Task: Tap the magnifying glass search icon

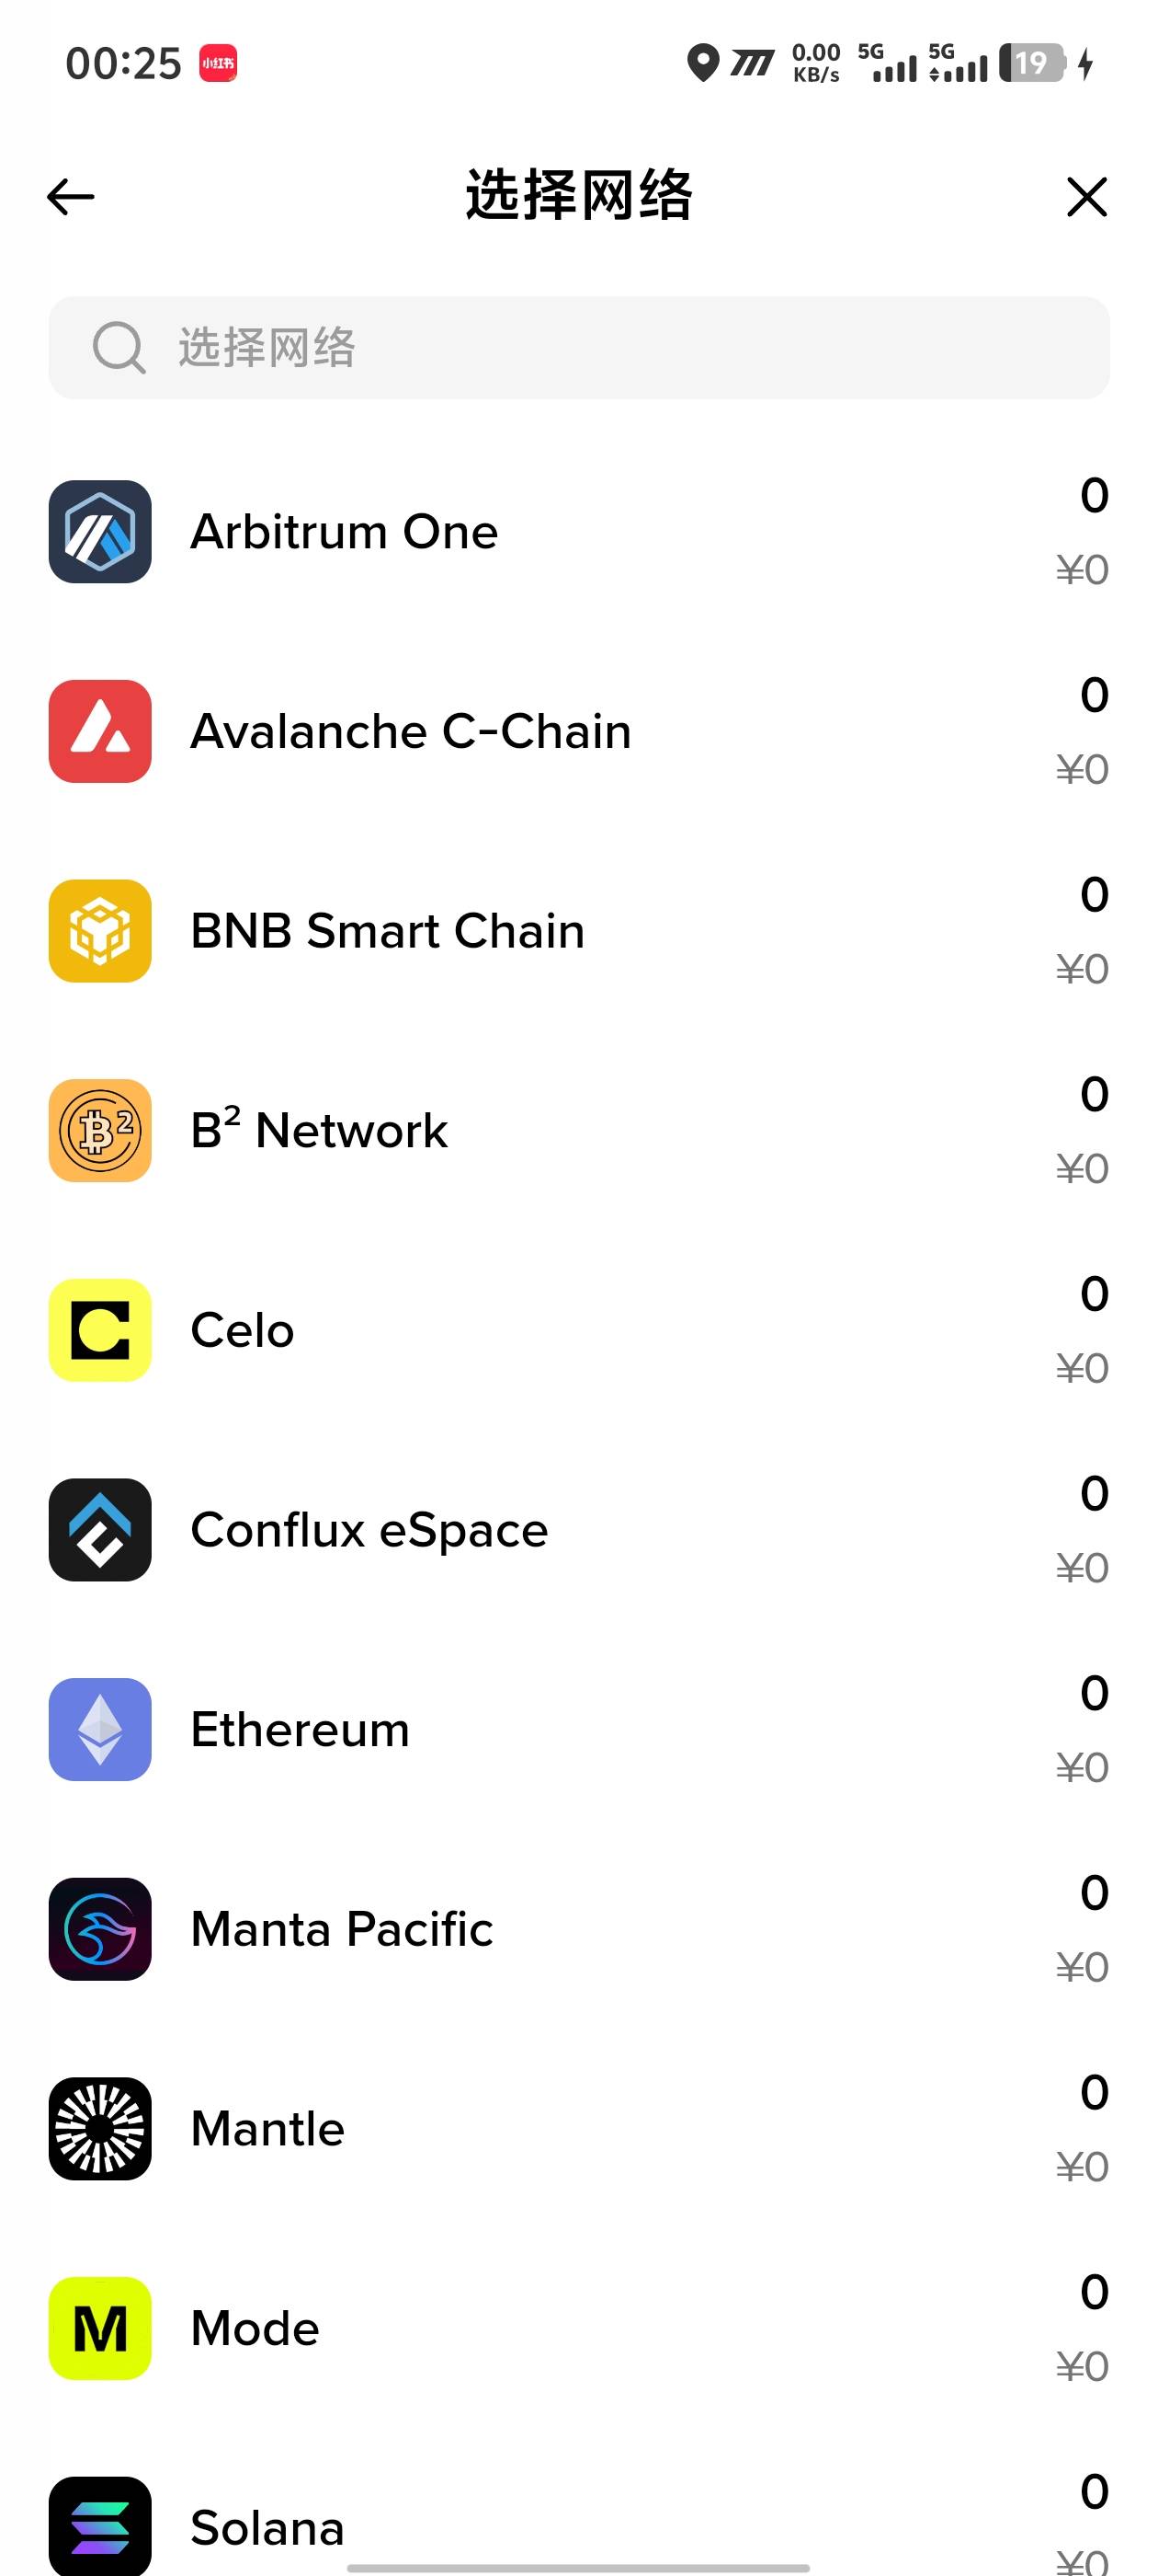Action: 119,348
